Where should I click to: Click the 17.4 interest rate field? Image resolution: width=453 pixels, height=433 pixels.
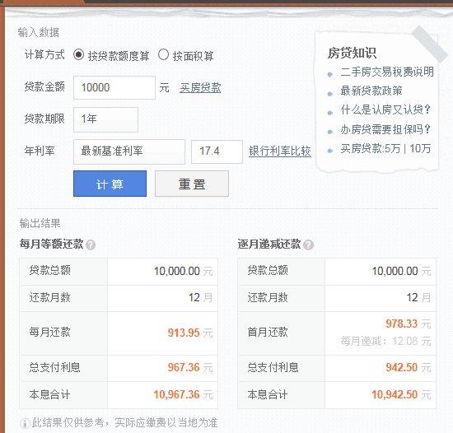[217, 151]
